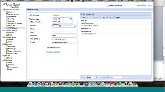Select HTTPS Filtering tree item

pyautogui.click(x=13, y=28)
